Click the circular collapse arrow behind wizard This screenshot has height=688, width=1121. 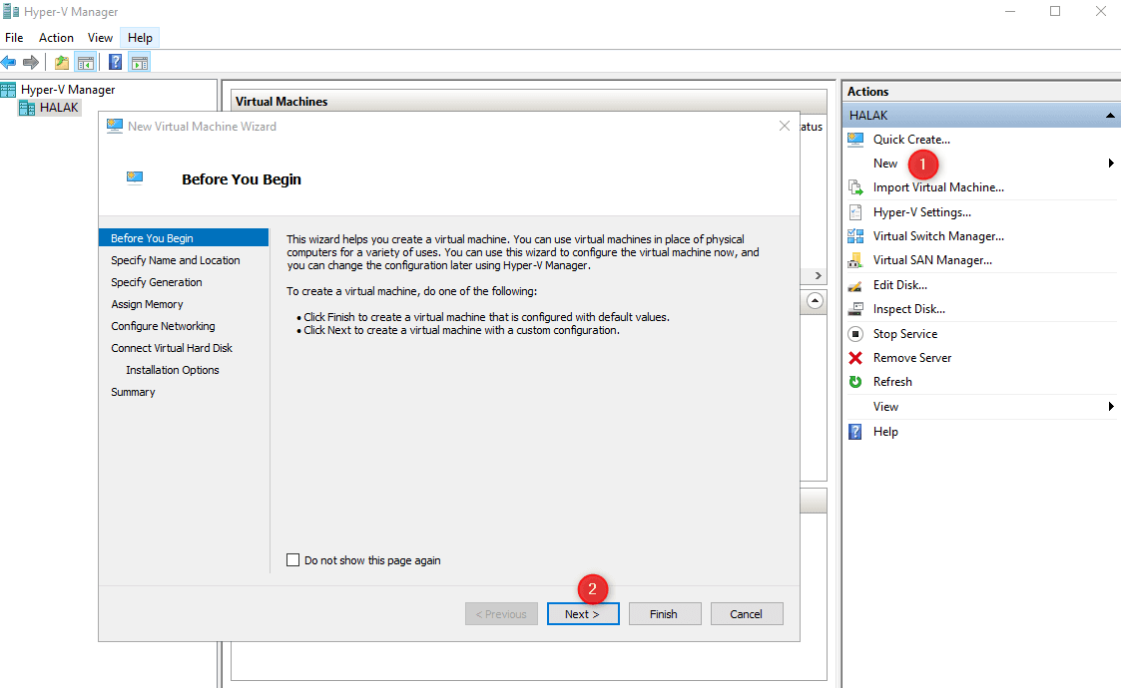click(815, 301)
